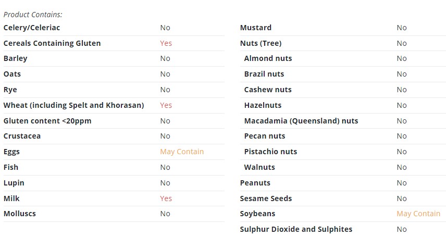Click the Celery/Celeriac allergen label

32,28
